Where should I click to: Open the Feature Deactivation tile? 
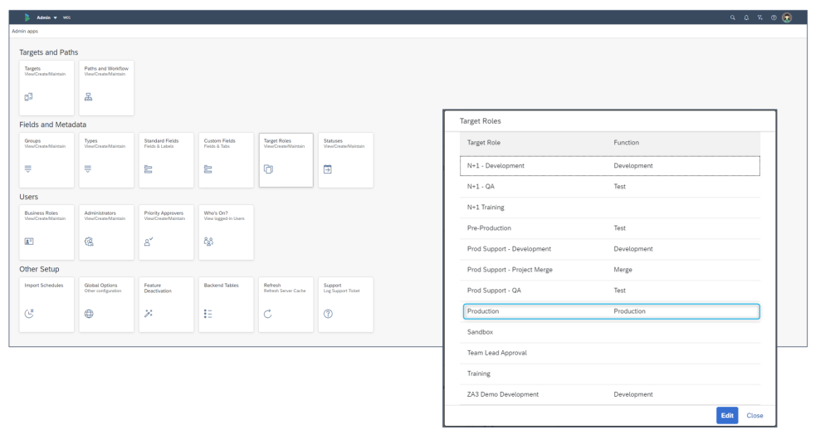[166, 304]
